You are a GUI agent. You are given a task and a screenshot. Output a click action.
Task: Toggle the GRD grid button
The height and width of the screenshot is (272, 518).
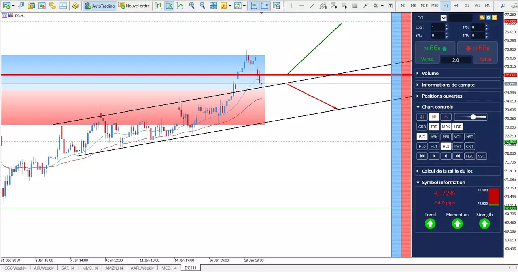422,127
